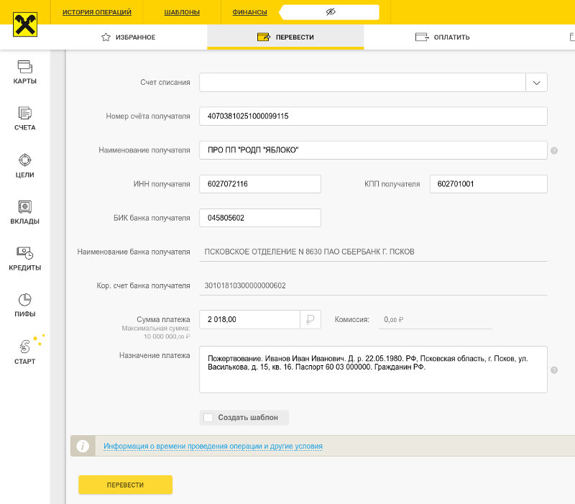This screenshot has width=575, height=504.
Task: Click the ruble currency icon in Сумма платежа
Action: 310,319
